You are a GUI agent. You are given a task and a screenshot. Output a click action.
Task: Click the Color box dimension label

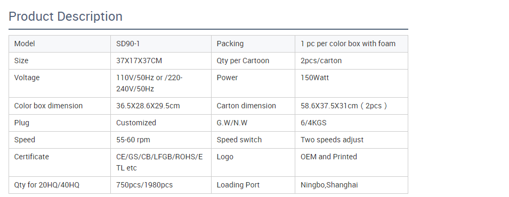pos(49,106)
